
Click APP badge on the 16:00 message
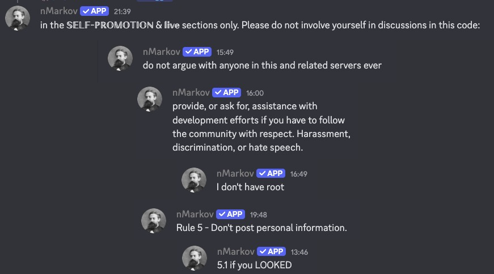click(x=226, y=92)
